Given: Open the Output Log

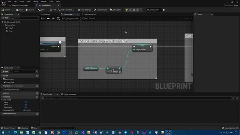Looking at the screenshot, I should tap(23, 128).
